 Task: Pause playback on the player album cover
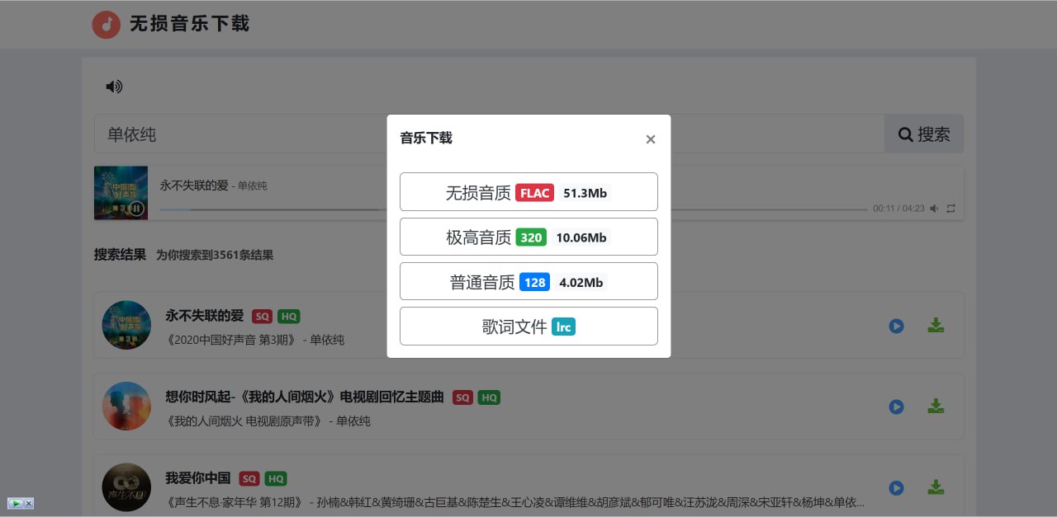click(x=136, y=209)
